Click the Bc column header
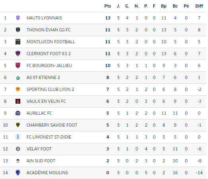The height and width of the screenshot is (179, 208). (175, 6)
